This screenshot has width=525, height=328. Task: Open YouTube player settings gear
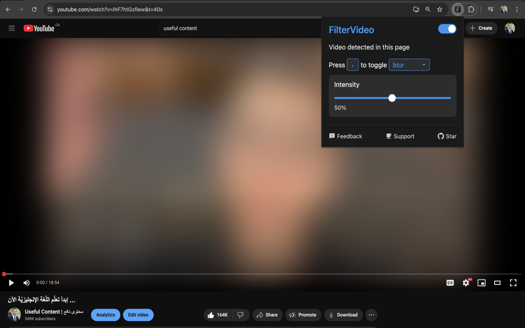(466, 282)
